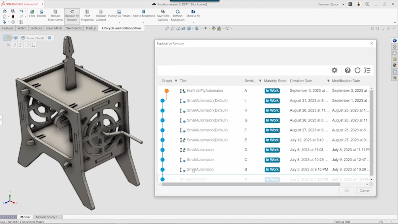Click In Work badge of revision G
Image resolution: width=398 pixels, height=224 pixels.
(272, 120)
